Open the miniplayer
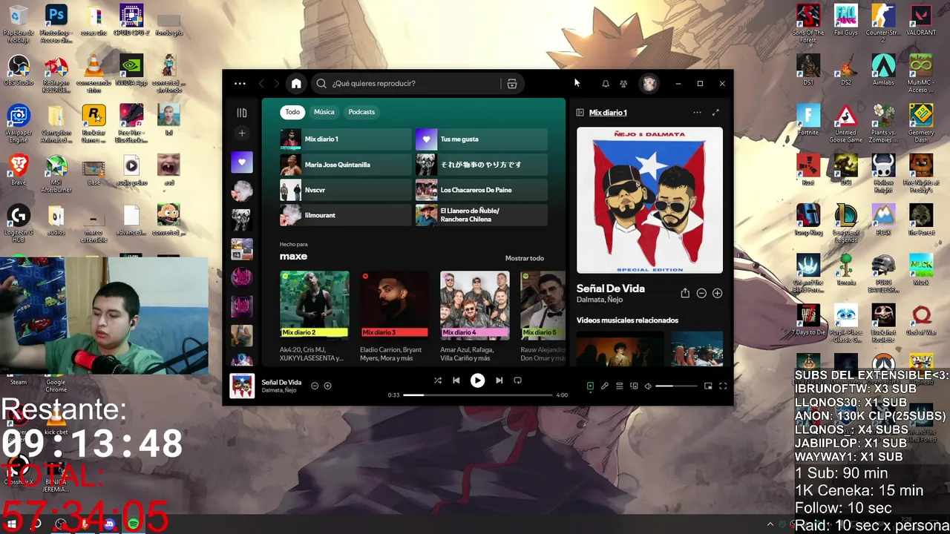The image size is (950, 534). click(708, 386)
